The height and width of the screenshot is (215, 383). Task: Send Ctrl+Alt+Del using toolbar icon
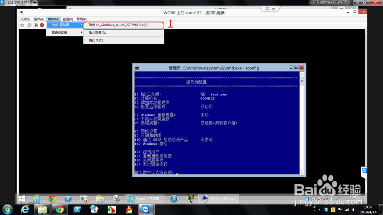coord(22,25)
